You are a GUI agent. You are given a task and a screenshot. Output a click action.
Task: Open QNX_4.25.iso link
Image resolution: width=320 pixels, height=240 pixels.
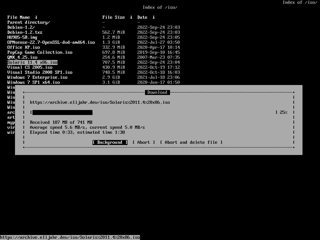coord(22,57)
